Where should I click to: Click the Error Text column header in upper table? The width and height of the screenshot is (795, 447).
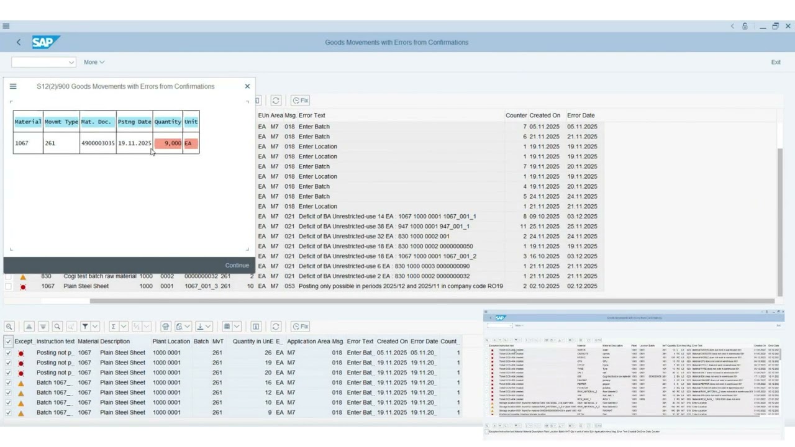tap(312, 115)
